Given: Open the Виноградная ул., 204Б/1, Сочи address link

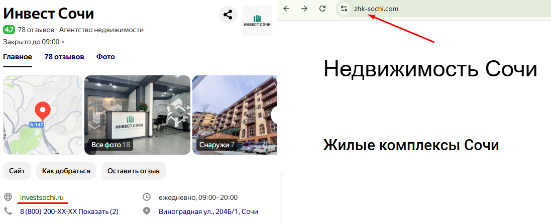Looking at the screenshot, I should coord(209,211).
